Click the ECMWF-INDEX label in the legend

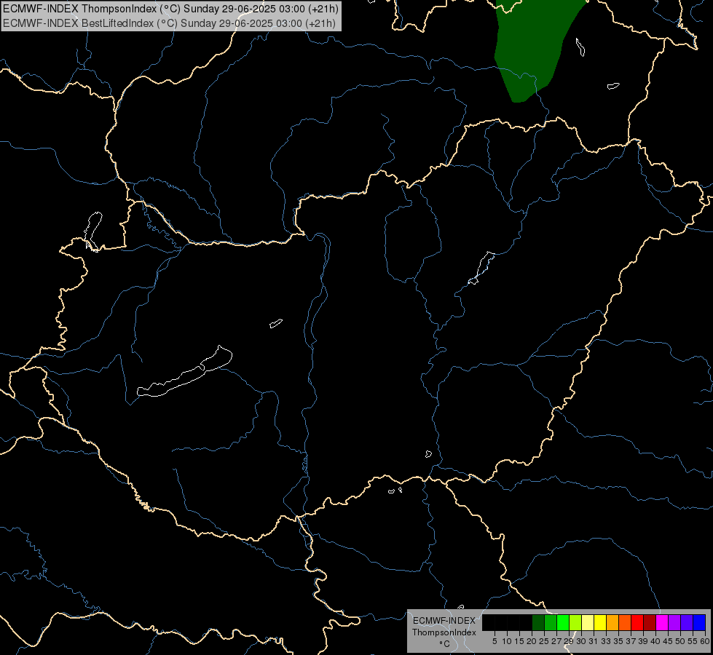tap(444, 621)
